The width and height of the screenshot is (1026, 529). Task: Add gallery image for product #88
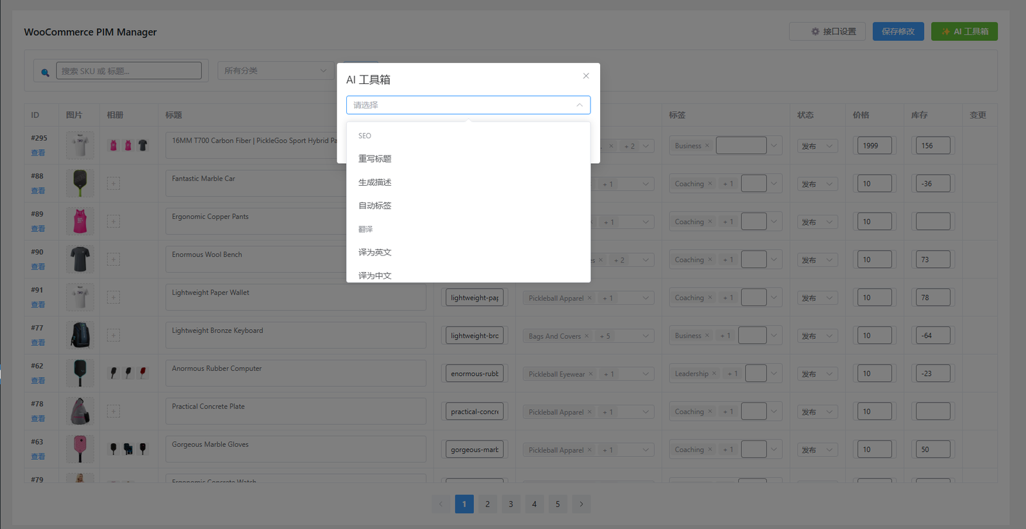click(114, 184)
